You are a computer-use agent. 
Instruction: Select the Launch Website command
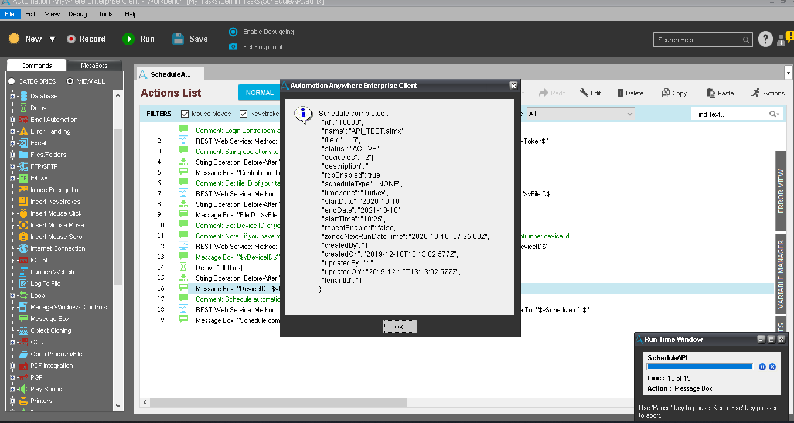tap(53, 272)
